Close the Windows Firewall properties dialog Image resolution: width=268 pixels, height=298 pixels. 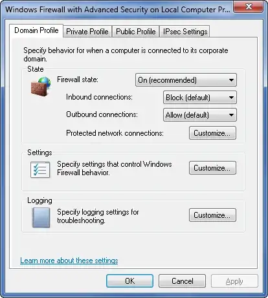(x=249, y=6)
